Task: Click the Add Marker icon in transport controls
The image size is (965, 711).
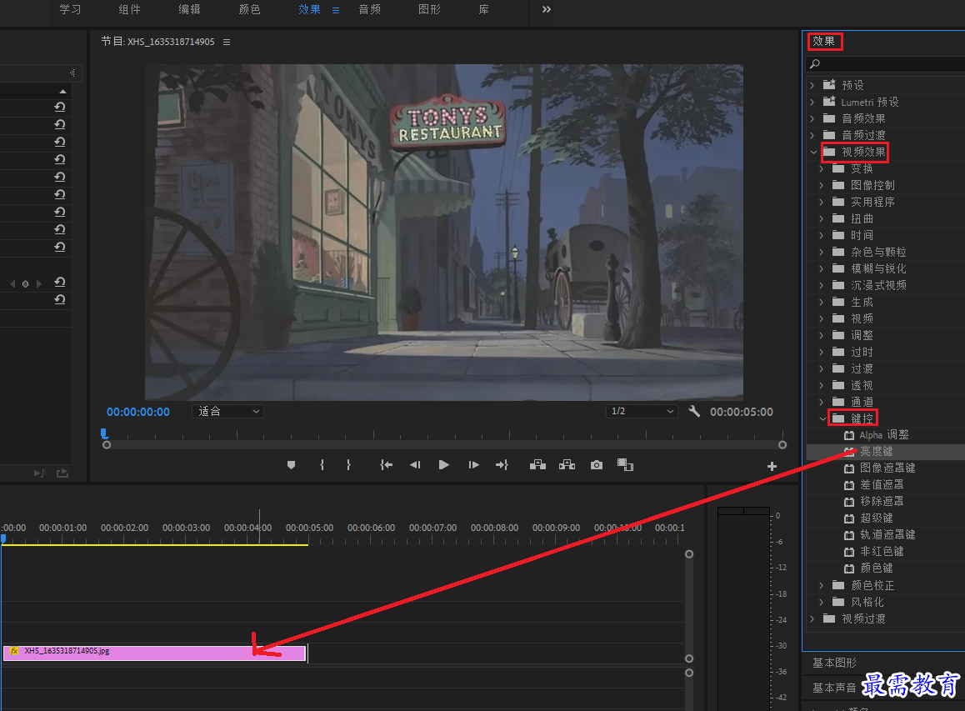Action: coord(291,465)
